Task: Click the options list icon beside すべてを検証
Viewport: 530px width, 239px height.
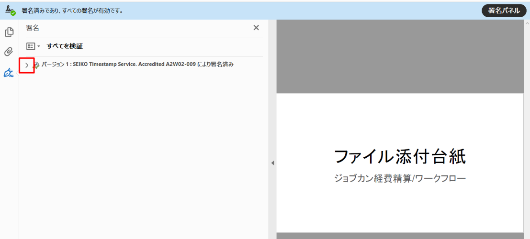Action: [31, 46]
